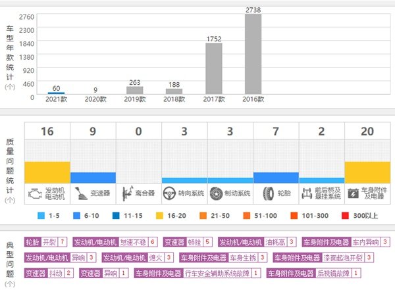Click the 变速器 gear shifter icon

(80, 193)
